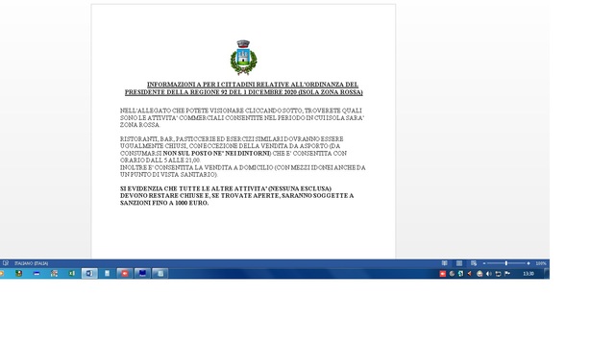Click bold line 'SI EVIDENZIA CHE TUTTE LE ALTRE'
This screenshot has height=346, width=615.
(226, 188)
